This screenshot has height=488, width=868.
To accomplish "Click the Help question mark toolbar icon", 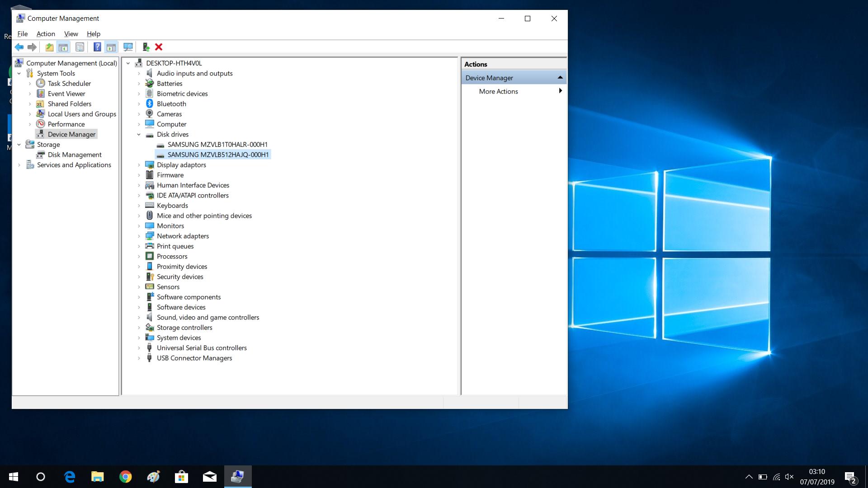I will click(97, 47).
